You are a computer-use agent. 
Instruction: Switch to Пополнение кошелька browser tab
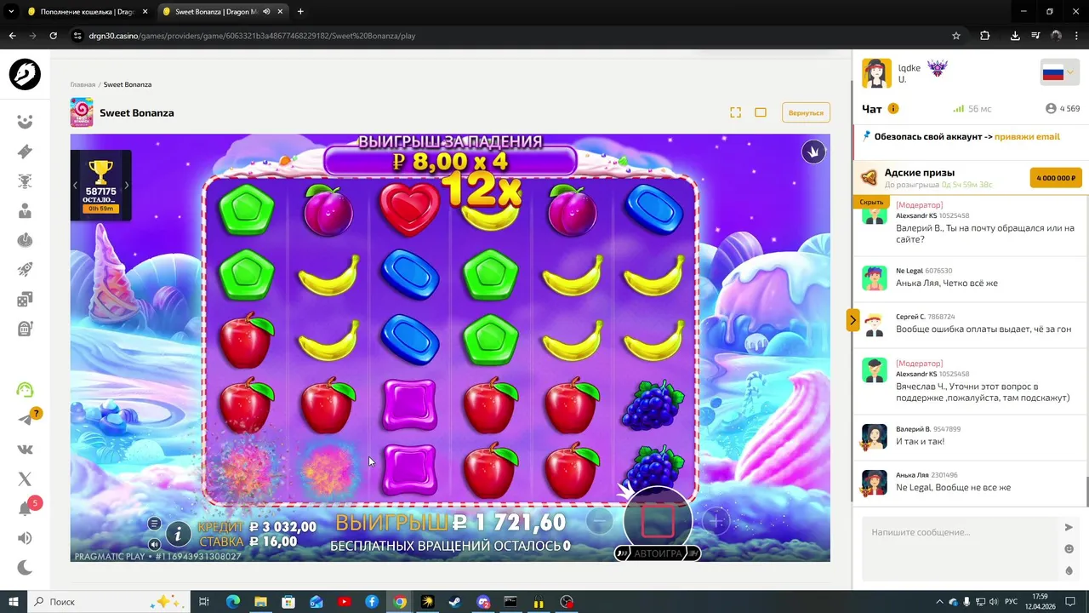click(x=88, y=12)
